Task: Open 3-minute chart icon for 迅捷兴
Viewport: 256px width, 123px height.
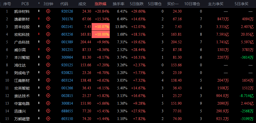Action: 48,111
